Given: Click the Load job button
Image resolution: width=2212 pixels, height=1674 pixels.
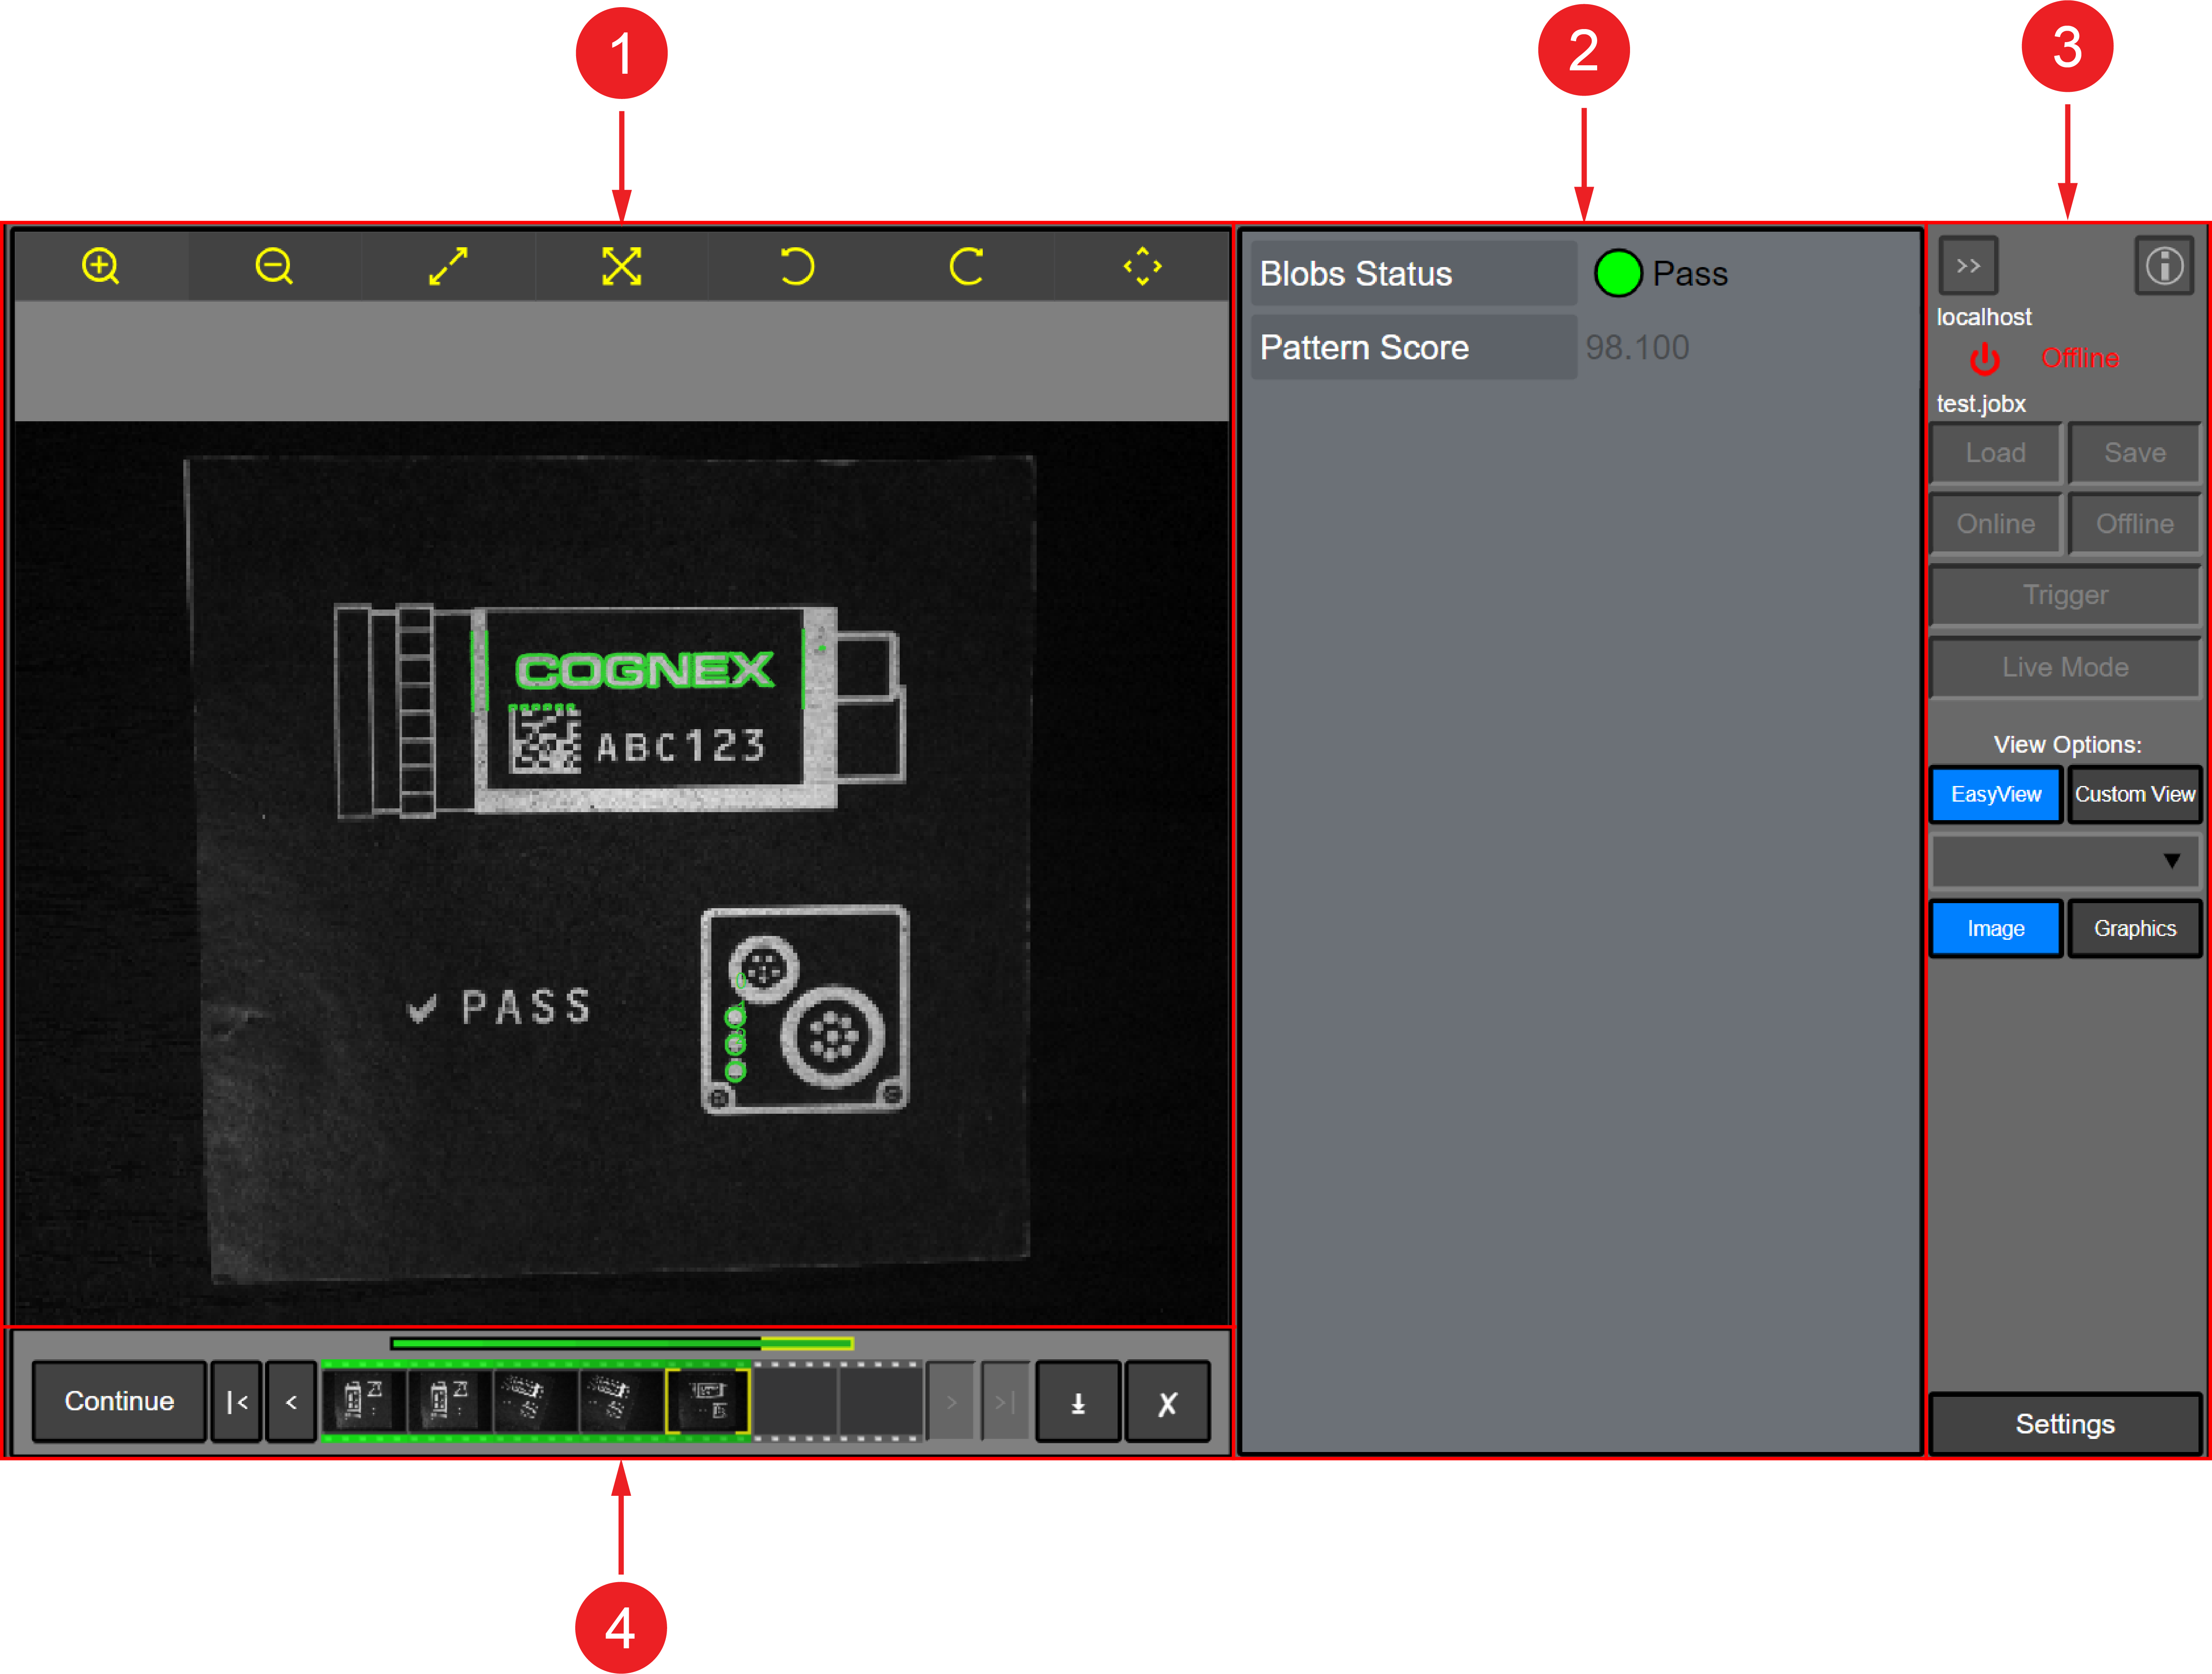Looking at the screenshot, I should pyautogui.click(x=1995, y=453).
